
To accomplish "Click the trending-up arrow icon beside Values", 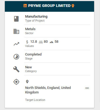I will point(16,44).
